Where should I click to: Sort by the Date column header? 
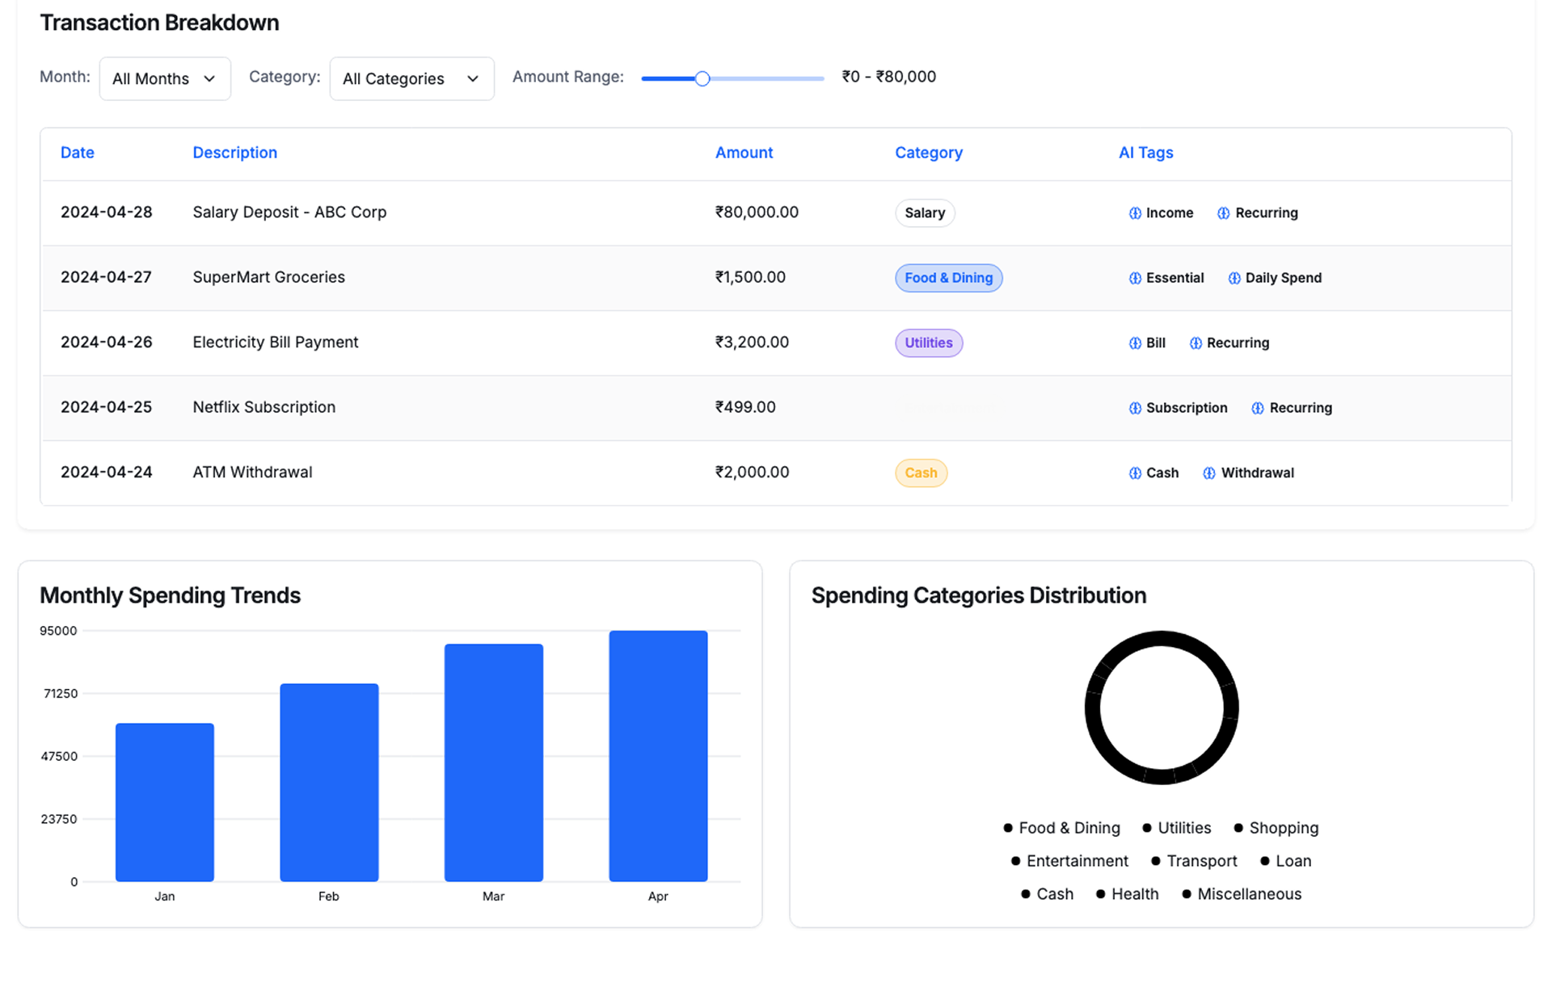click(78, 153)
